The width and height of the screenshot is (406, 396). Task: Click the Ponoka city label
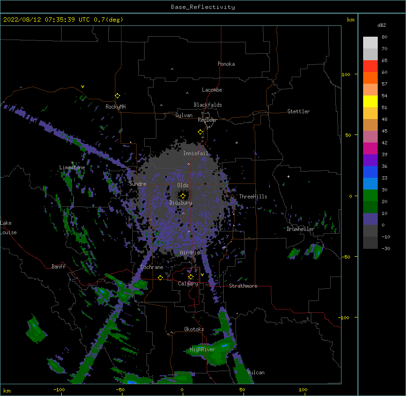[226, 64]
